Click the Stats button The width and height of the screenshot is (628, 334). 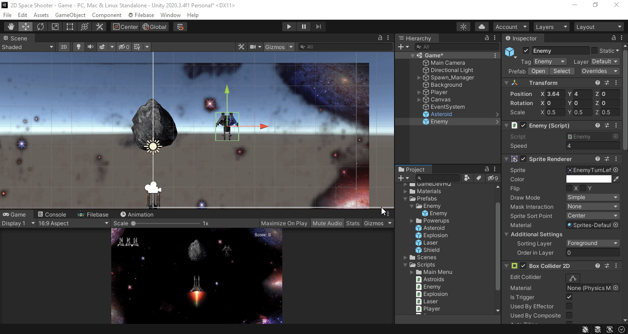point(353,223)
